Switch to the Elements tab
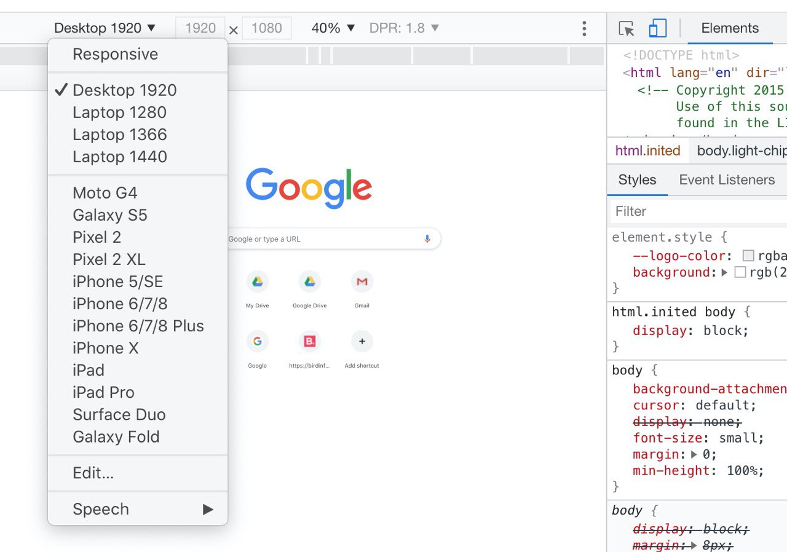 point(730,28)
